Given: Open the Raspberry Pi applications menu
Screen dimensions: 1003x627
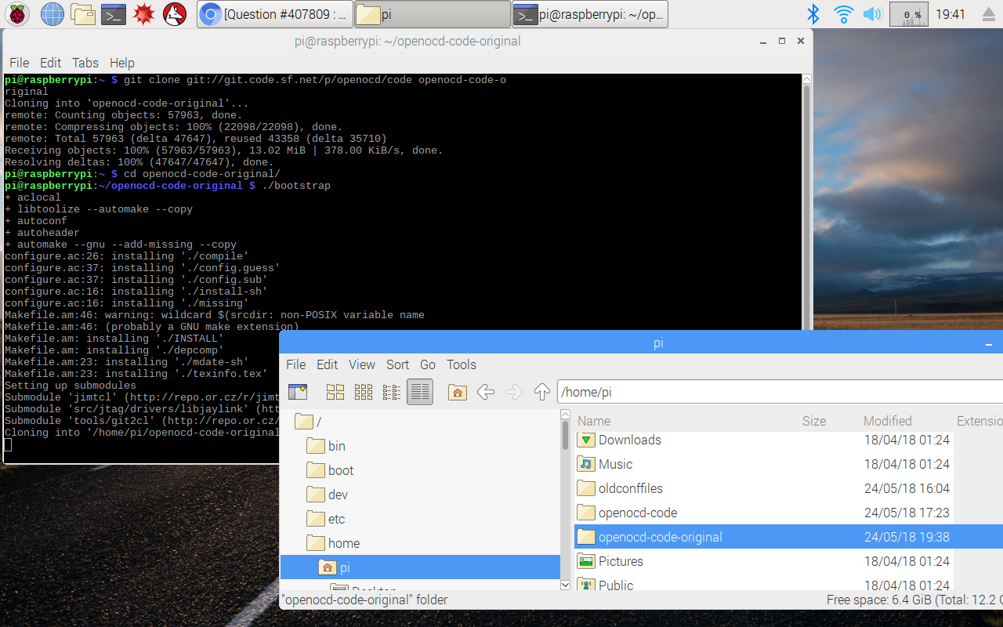Looking at the screenshot, I should pos(19,14).
